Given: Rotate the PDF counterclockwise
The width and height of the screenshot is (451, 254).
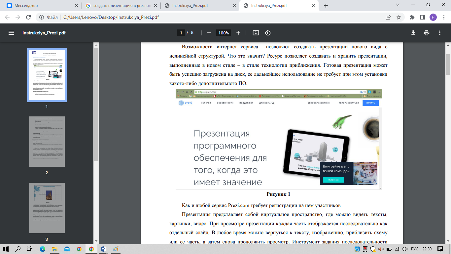Looking at the screenshot, I should tap(268, 33).
